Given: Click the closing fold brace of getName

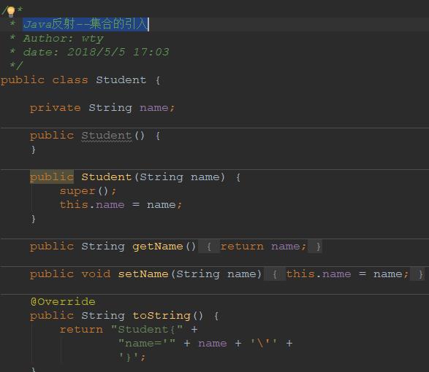Looking at the screenshot, I should (x=318, y=247).
